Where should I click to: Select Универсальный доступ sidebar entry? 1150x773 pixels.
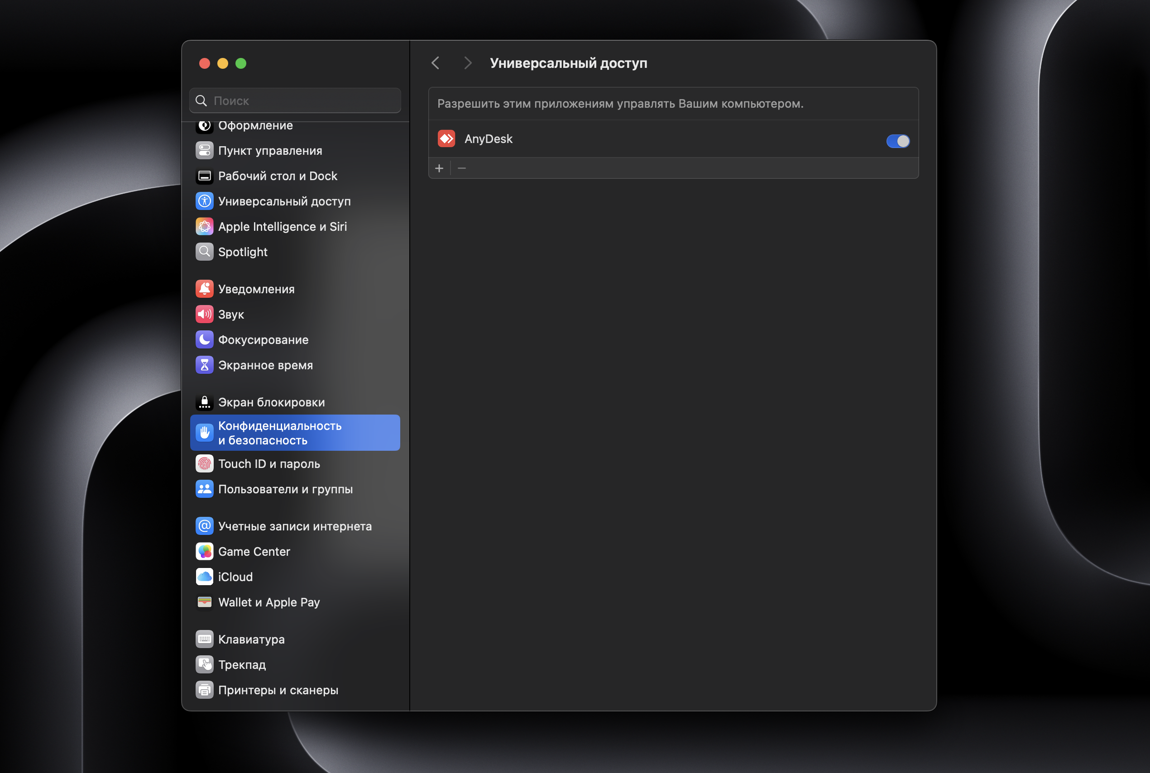pyautogui.click(x=295, y=201)
